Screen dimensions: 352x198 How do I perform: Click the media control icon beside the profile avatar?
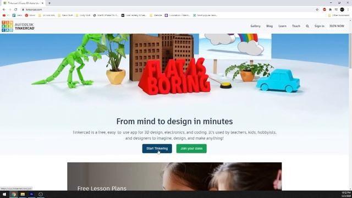point(336,9)
